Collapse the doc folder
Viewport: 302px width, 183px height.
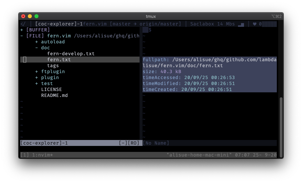[x=36, y=48]
